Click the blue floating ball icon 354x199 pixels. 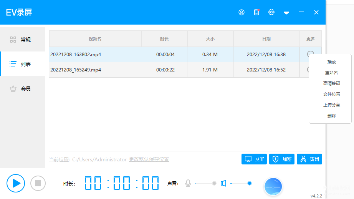pos(273,187)
